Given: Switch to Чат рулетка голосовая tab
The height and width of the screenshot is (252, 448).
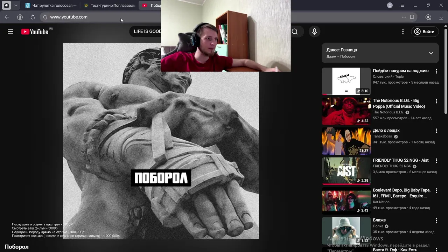Looking at the screenshot, I should [x=51, y=5].
